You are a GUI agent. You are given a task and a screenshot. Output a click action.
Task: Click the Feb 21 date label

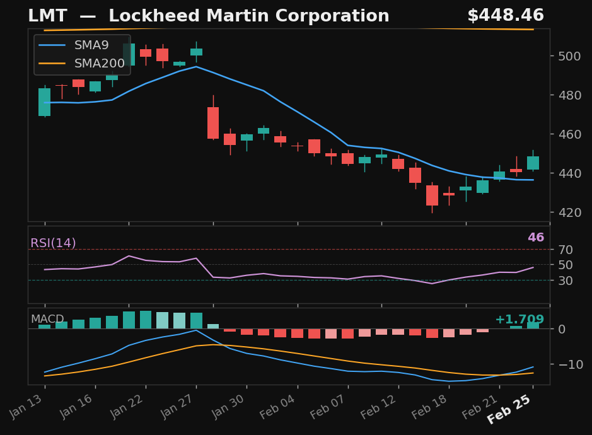click(480, 407)
